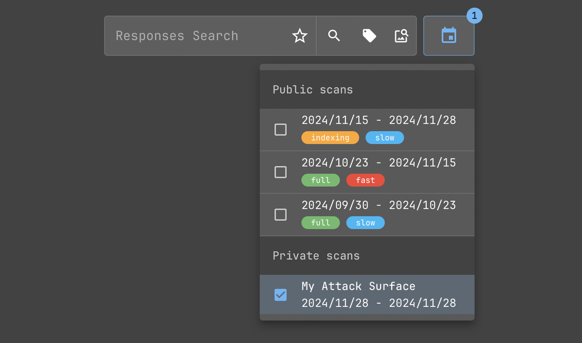Check the 2024/11/15 - 2024/11/28 scan checkbox
The height and width of the screenshot is (343, 582).
pyautogui.click(x=281, y=130)
